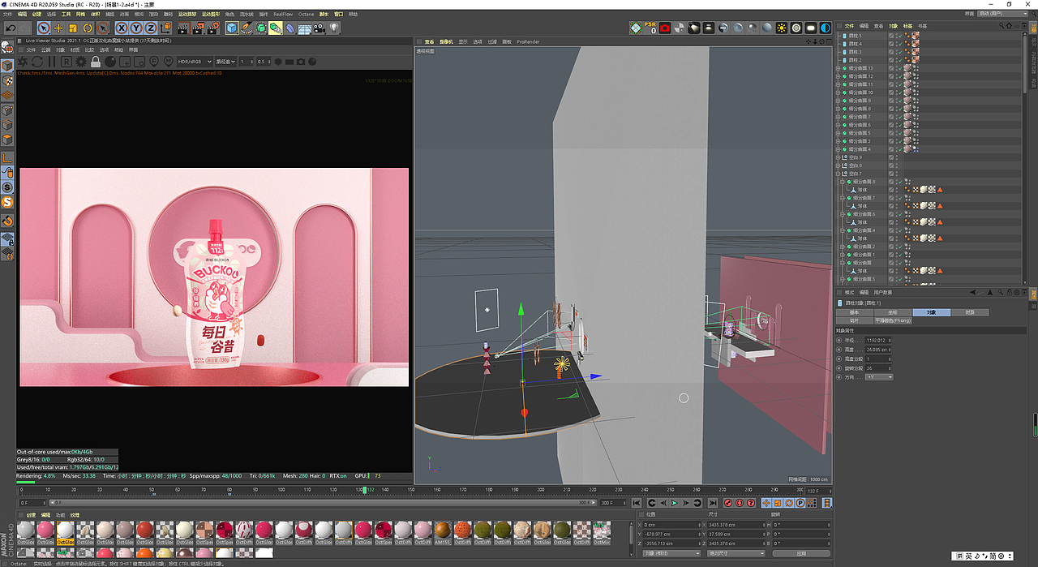Go to the end of the timeline
The width and height of the screenshot is (1038, 567).
click(713, 503)
